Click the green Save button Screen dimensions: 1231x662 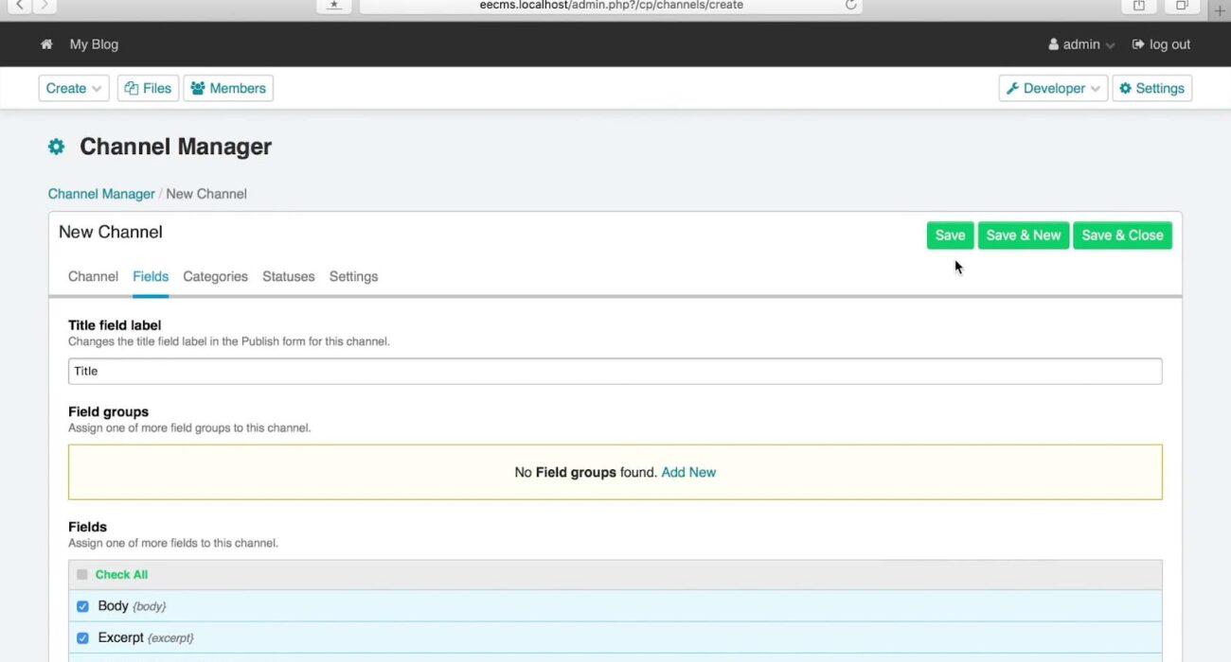tap(950, 235)
